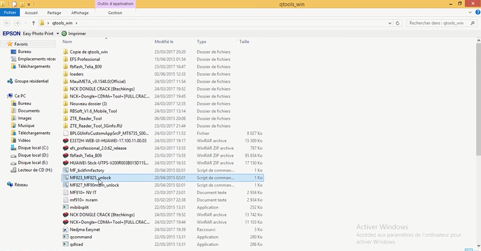Select MF827_MF90mdm_unlock script icon
This screenshot has width=481, height=251.
click(65, 185)
